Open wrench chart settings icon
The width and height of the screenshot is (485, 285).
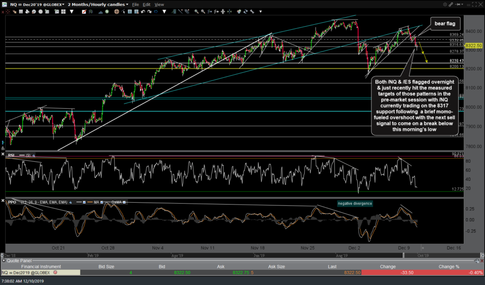click(252, 12)
